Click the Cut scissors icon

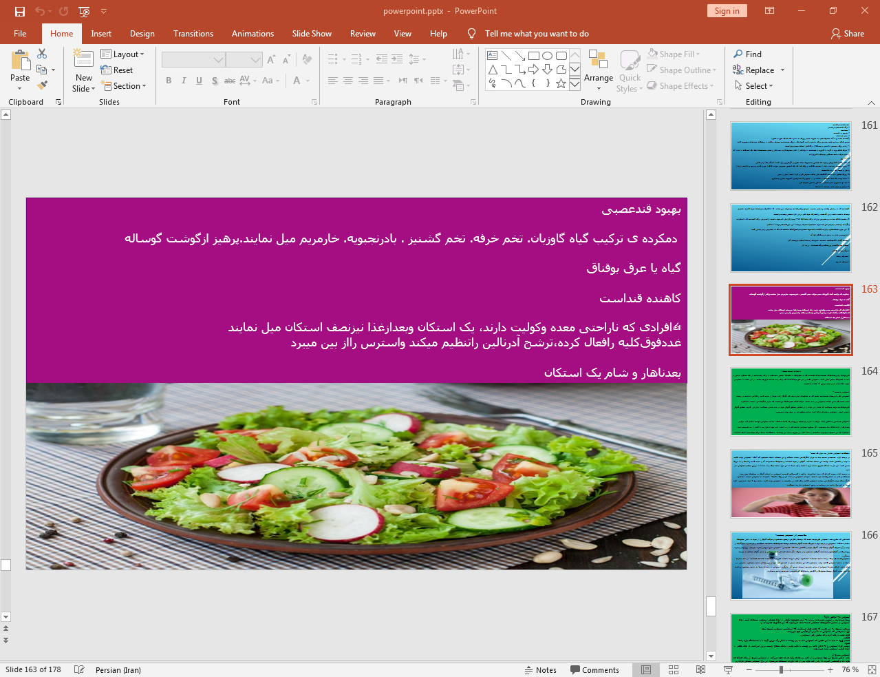pyautogui.click(x=42, y=54)
